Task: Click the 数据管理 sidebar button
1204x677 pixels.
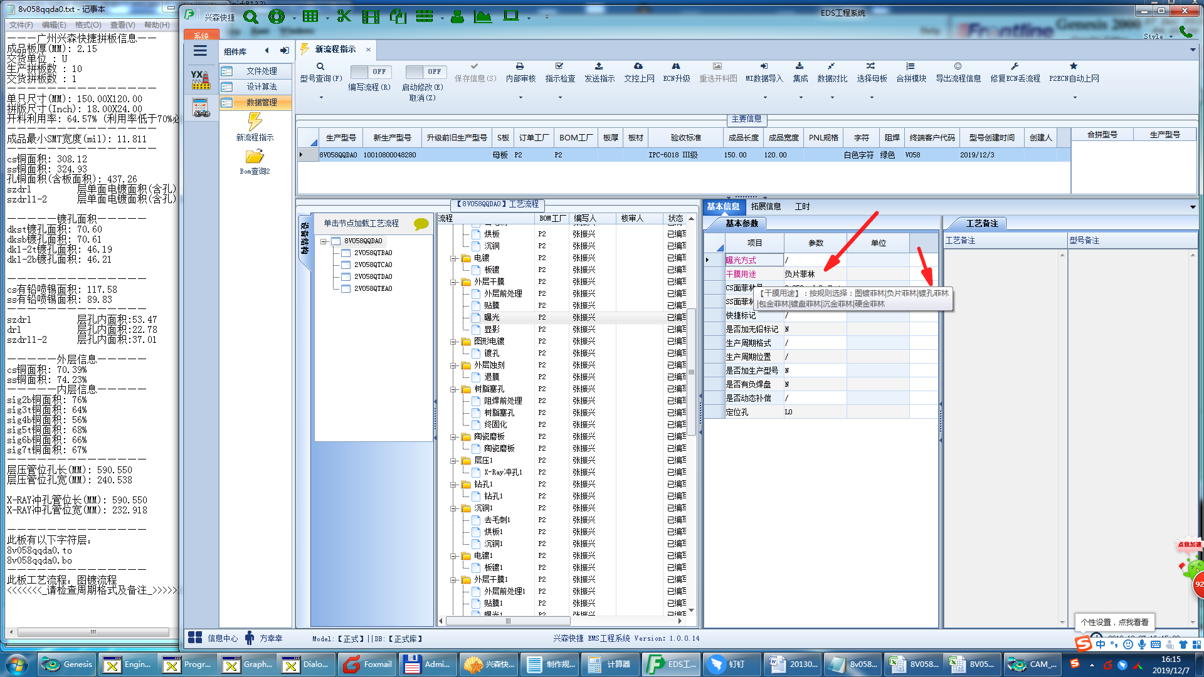Action: click(x=261, y=103)
